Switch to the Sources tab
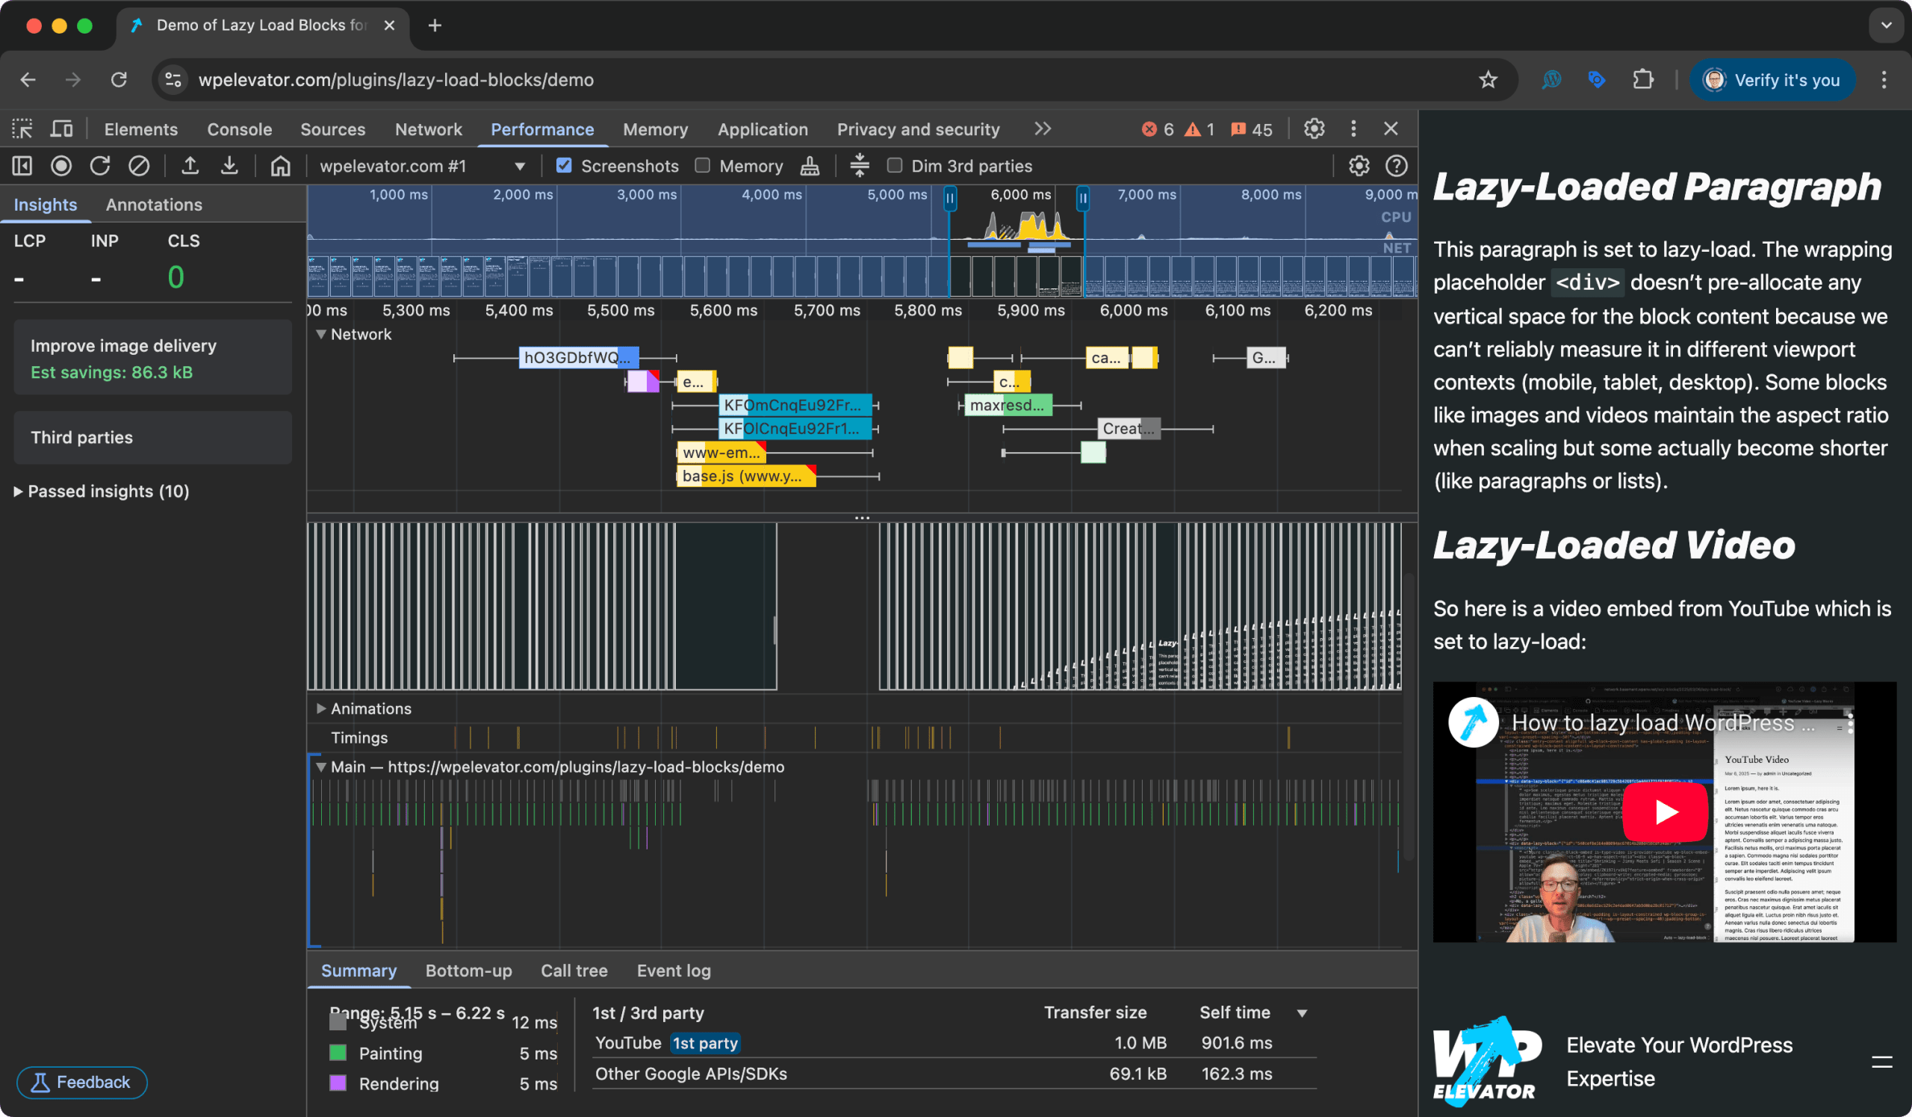 (x=333, y=130)
